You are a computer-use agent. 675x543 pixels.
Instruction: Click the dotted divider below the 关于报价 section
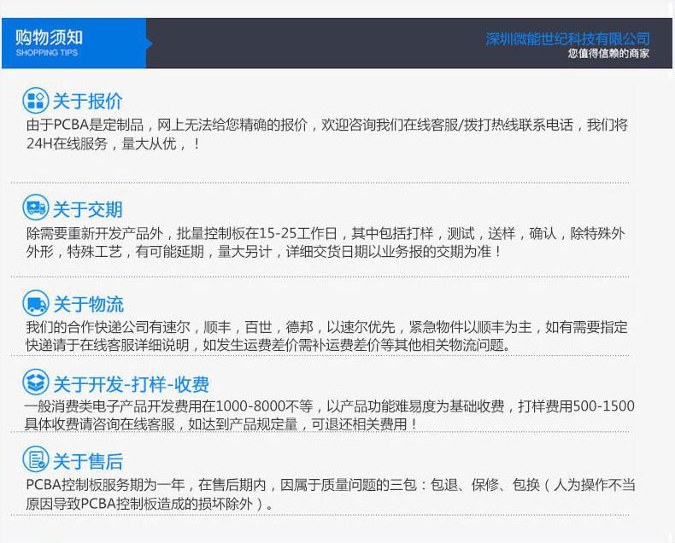pos(320,183)
